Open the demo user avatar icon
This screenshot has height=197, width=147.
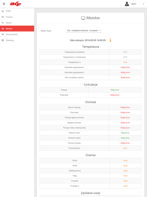(127, 4)
